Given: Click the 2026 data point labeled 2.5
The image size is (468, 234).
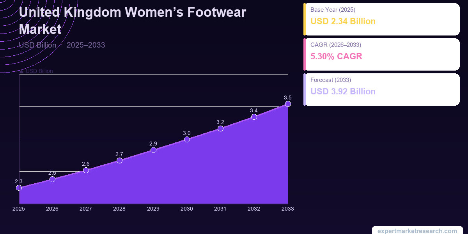Looking at the screenshot, I should [52, 179].
